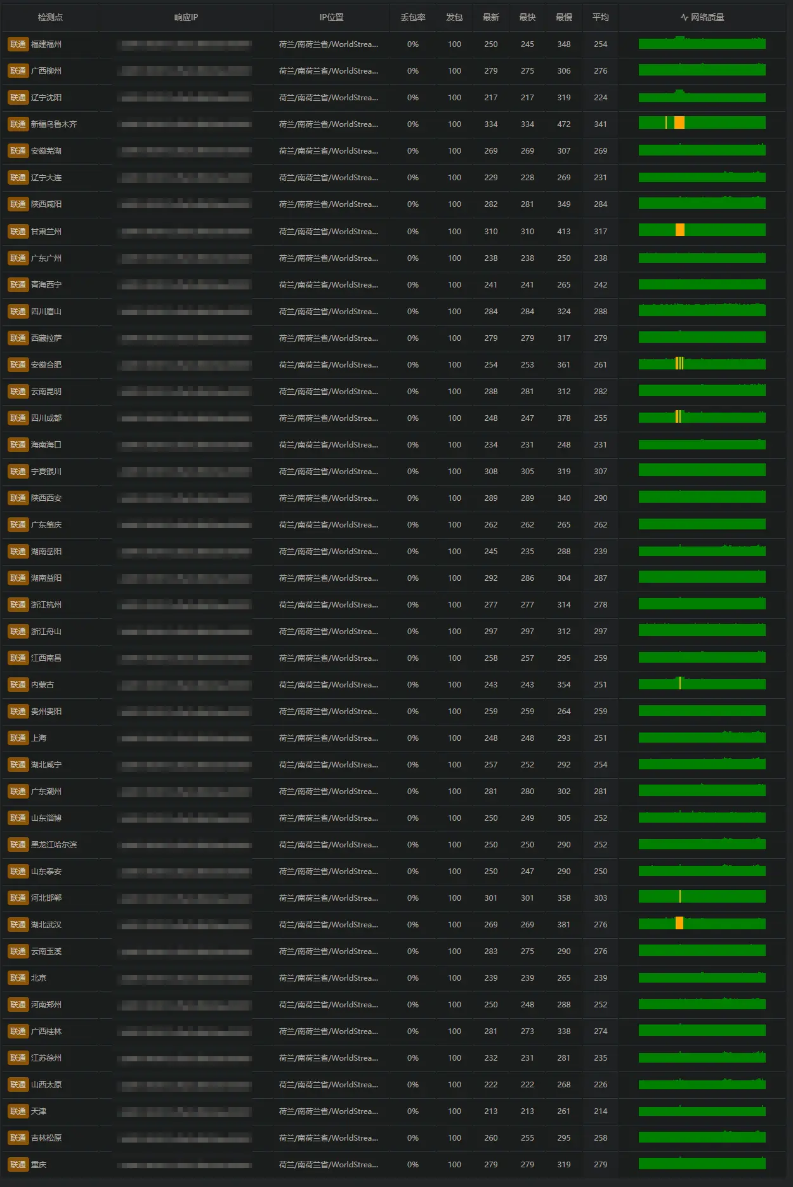Select the 联通 badge next to 甘肃兰州
This screenshot has height=1187, width=793.
coord(18,232)
